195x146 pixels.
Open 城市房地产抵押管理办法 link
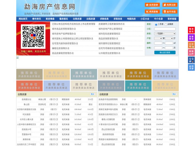point(64,34)
